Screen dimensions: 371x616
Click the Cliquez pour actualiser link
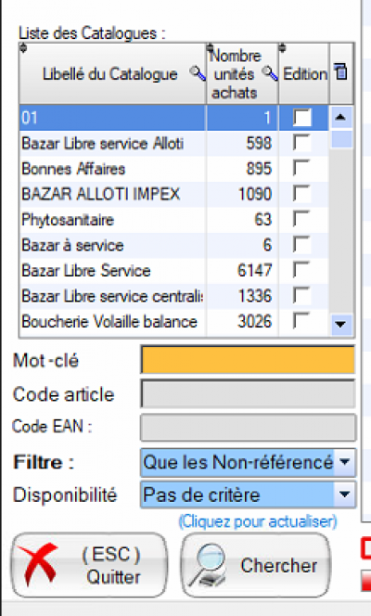[258, 521]
